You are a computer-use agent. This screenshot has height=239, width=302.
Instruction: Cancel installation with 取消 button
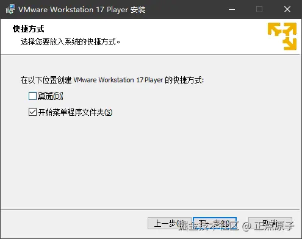[x=270, y=223]
